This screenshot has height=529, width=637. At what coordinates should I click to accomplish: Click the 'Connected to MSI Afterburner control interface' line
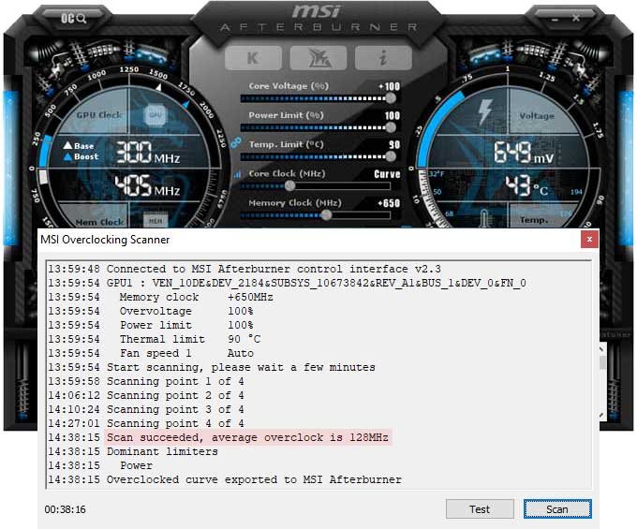[244, 269]
